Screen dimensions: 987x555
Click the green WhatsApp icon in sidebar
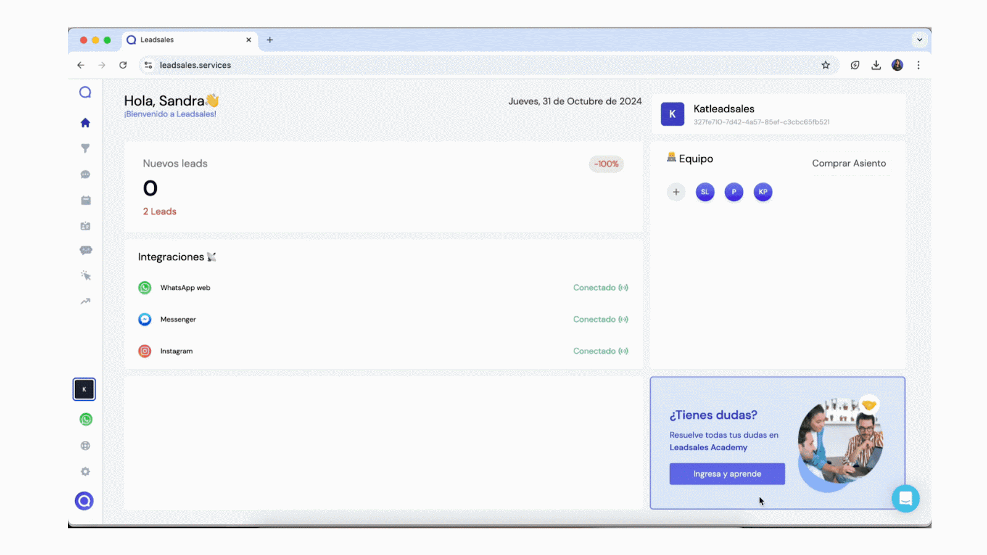tap(86, 419)
